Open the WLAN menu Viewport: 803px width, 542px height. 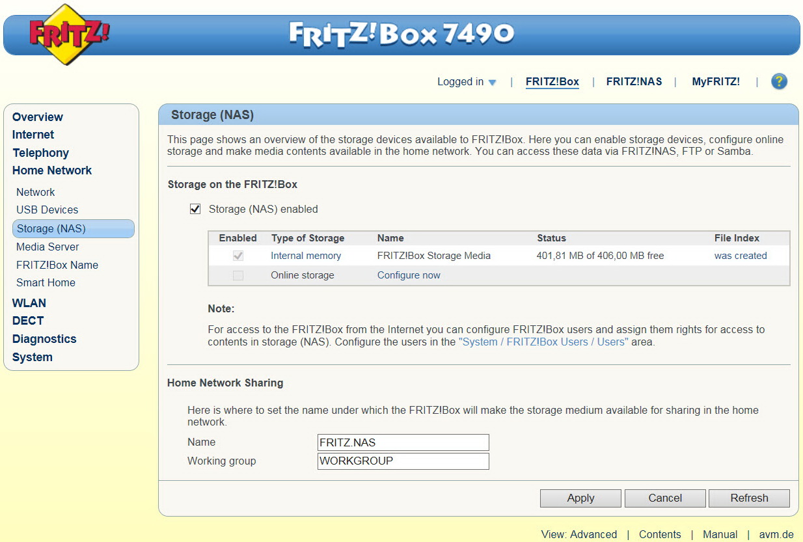coord(29,303)
